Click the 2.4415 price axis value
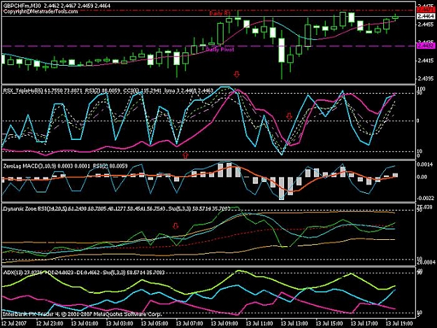Image resolution: width=437 pixels, height=328 pixels. (426, 60)
